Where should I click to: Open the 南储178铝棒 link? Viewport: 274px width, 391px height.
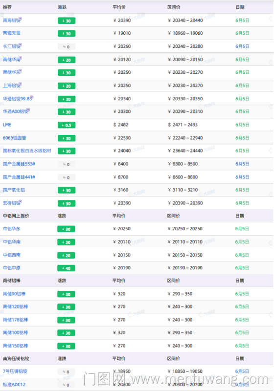15,320
